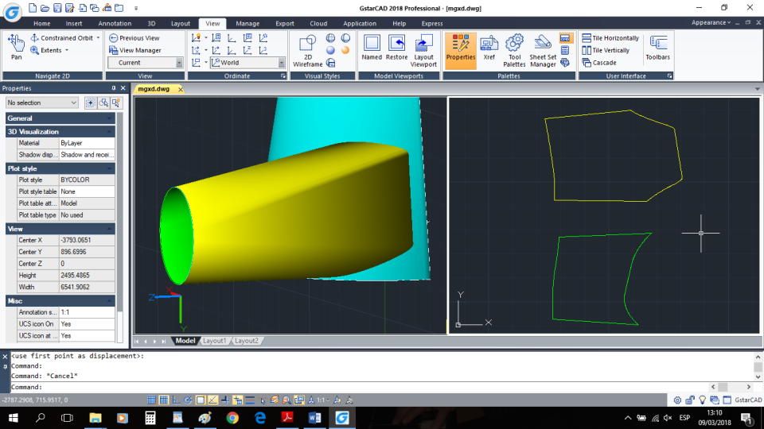Toggle grid display in status bar

(164, 400)
